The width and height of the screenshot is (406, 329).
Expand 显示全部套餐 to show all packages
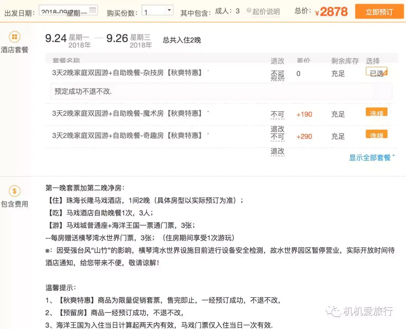(370, 158)
